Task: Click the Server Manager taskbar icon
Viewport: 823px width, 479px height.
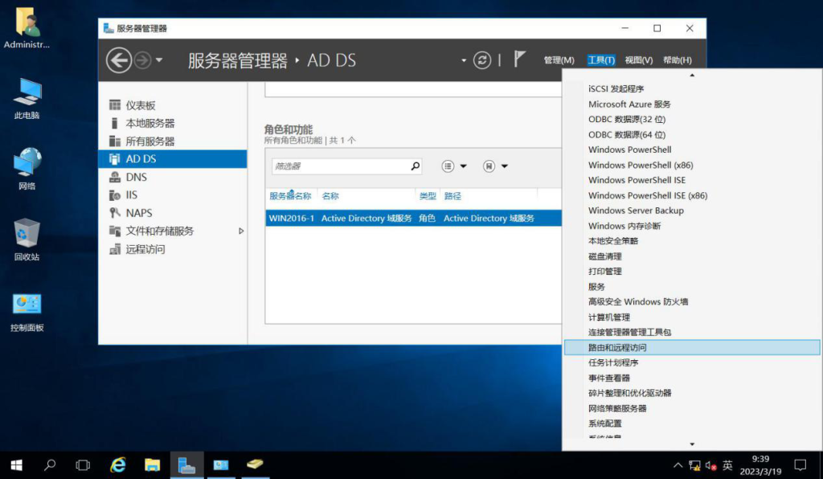Action: [186, 465]
